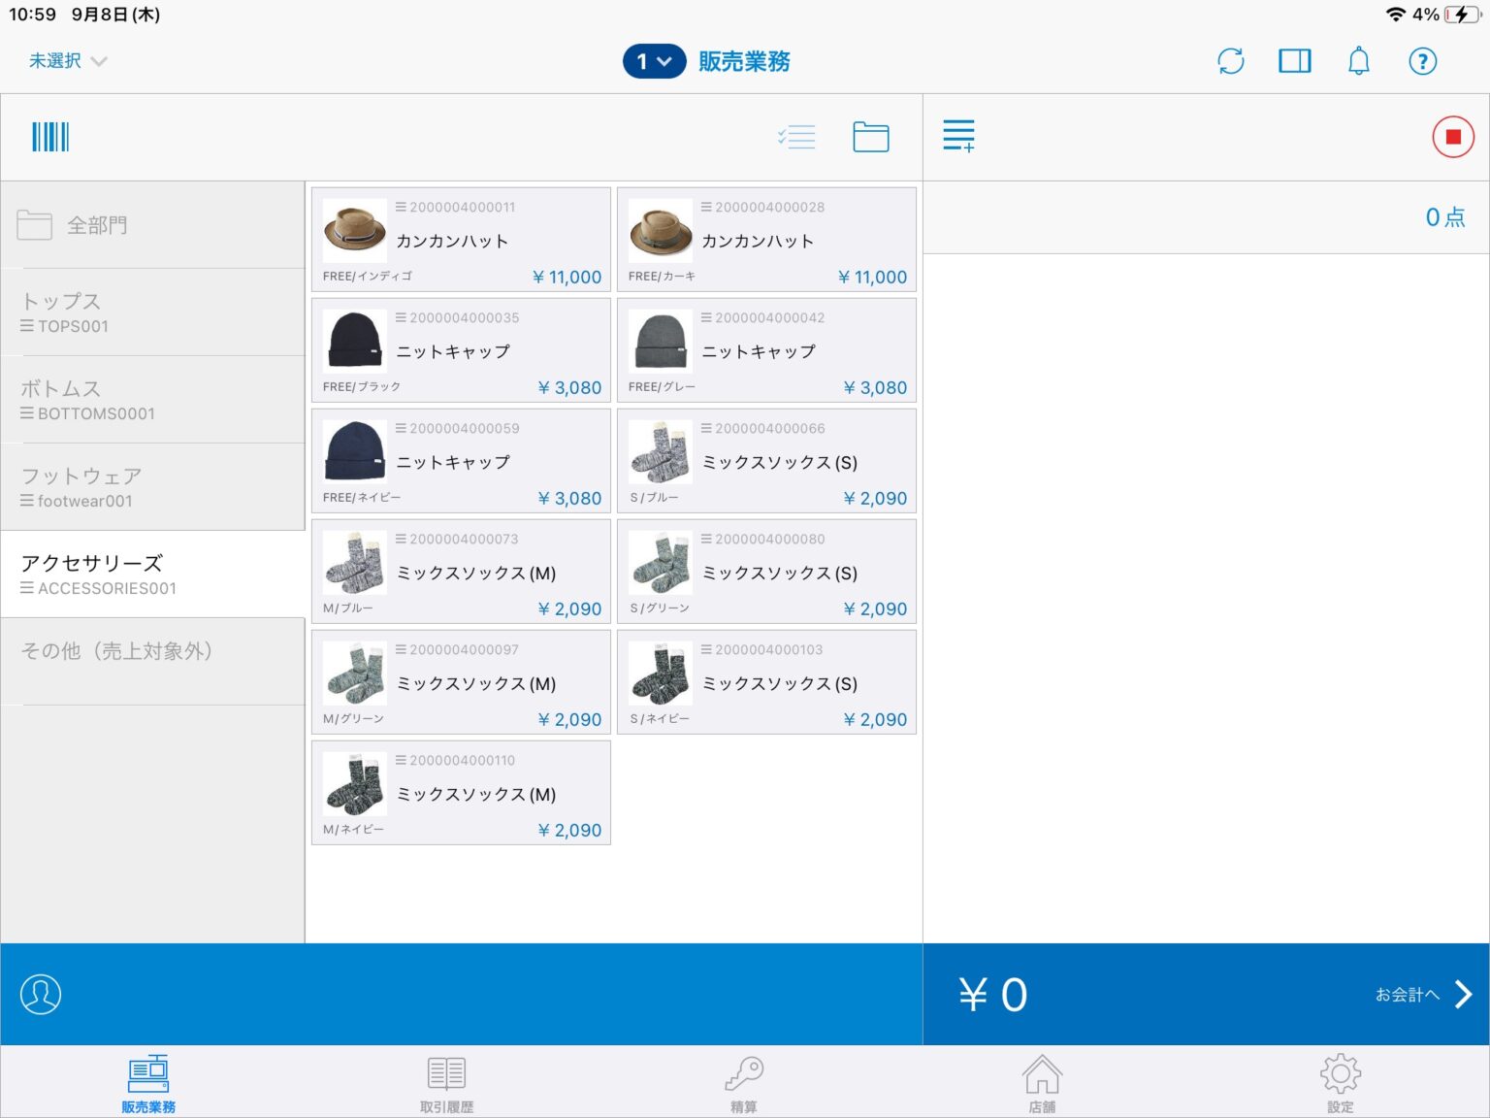Expand the 未選択 staff dropdown

[x=68, y=61]
